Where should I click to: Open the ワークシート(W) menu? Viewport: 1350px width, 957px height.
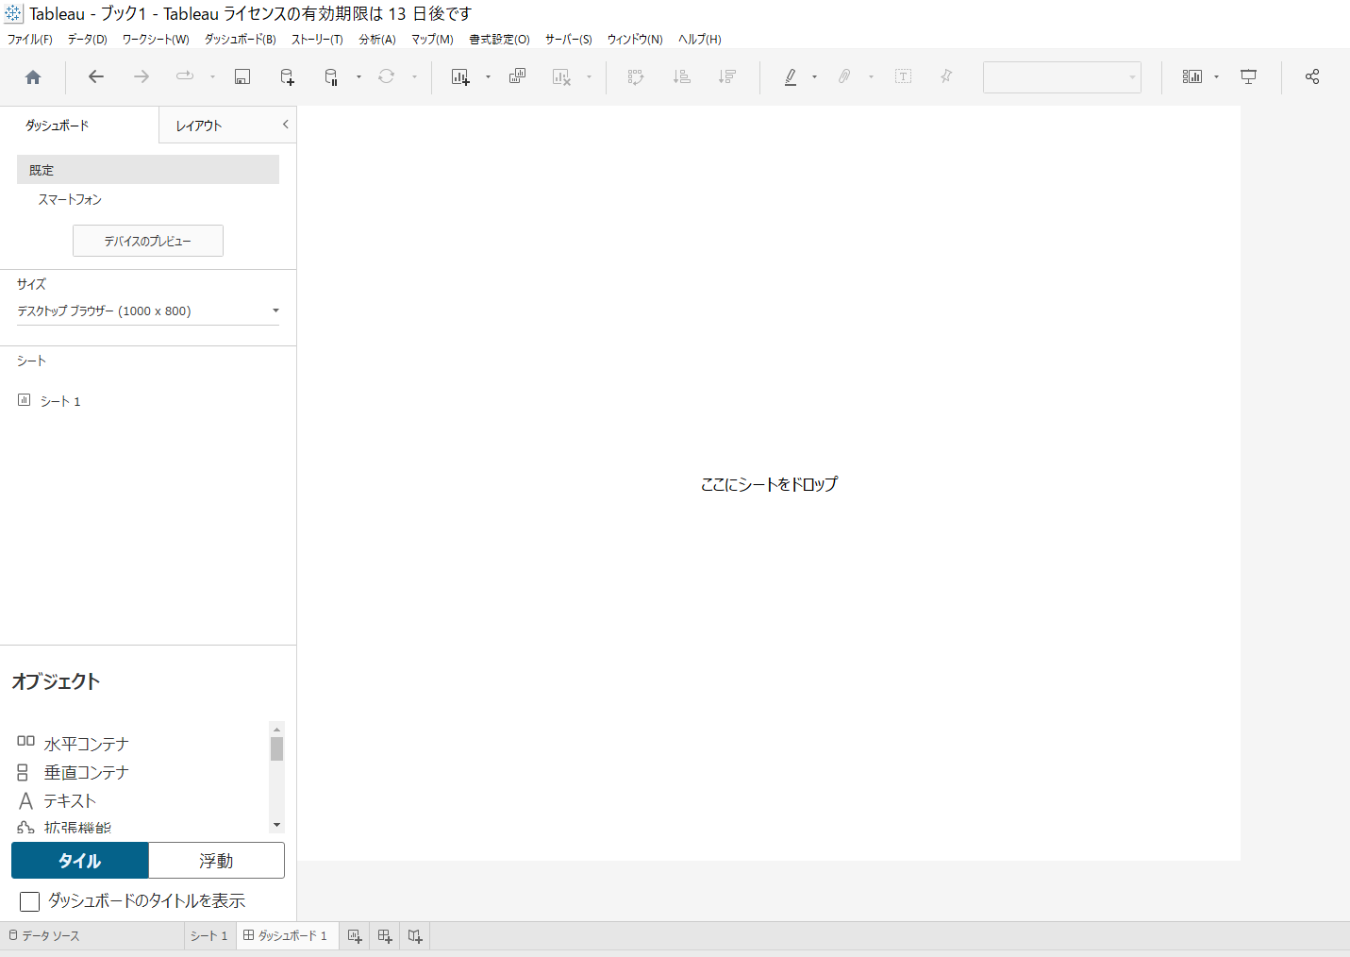coord(156,40)
